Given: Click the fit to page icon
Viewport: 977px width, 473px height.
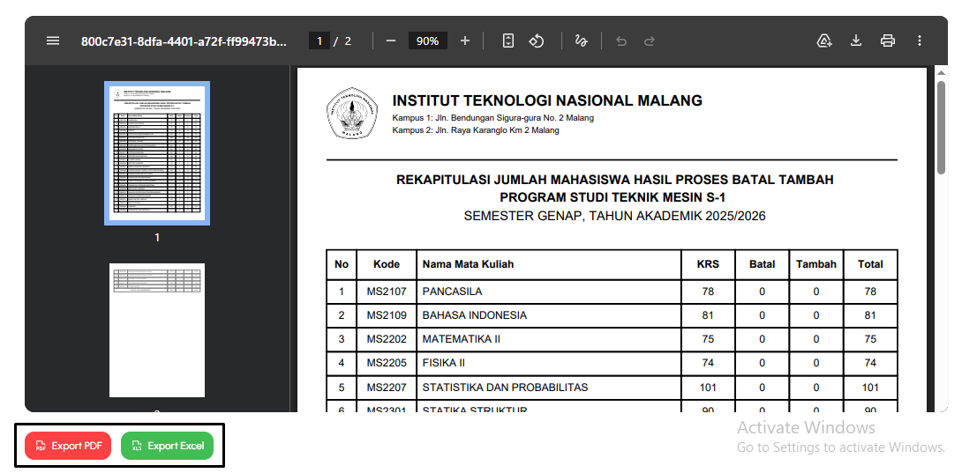Looking at the screenshot, I should tap(508, 41).
